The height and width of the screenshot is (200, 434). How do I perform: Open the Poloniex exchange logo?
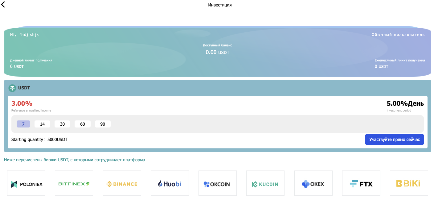(x=26, y=183)
